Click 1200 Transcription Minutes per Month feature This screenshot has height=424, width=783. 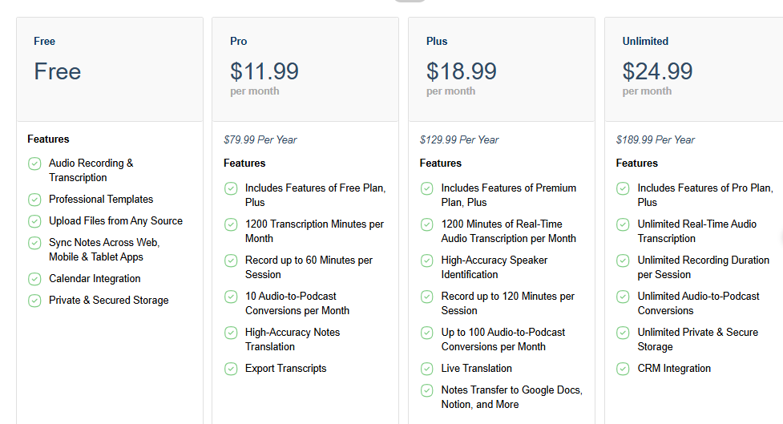[x=314, y=231]
